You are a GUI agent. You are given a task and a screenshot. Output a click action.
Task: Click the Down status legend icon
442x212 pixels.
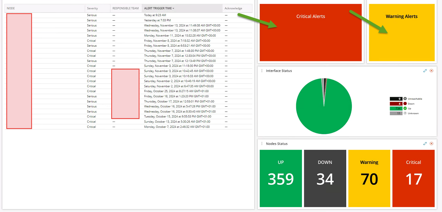click(x=405, y=104)
